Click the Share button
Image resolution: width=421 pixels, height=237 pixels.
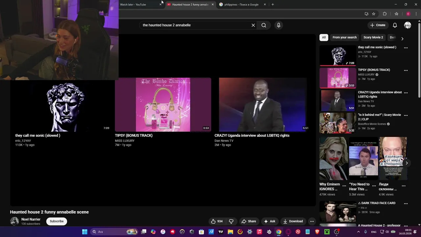click(x=248, y=221)
